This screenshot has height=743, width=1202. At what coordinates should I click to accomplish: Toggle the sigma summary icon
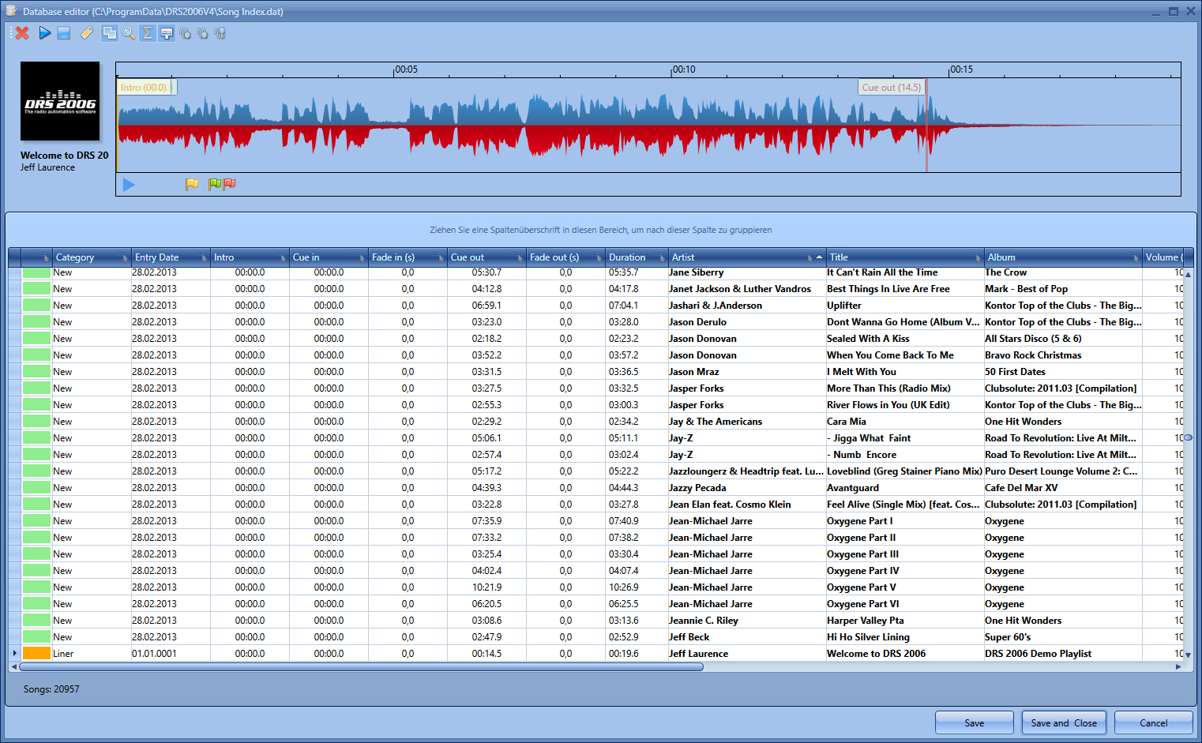(x=147, y=33)
